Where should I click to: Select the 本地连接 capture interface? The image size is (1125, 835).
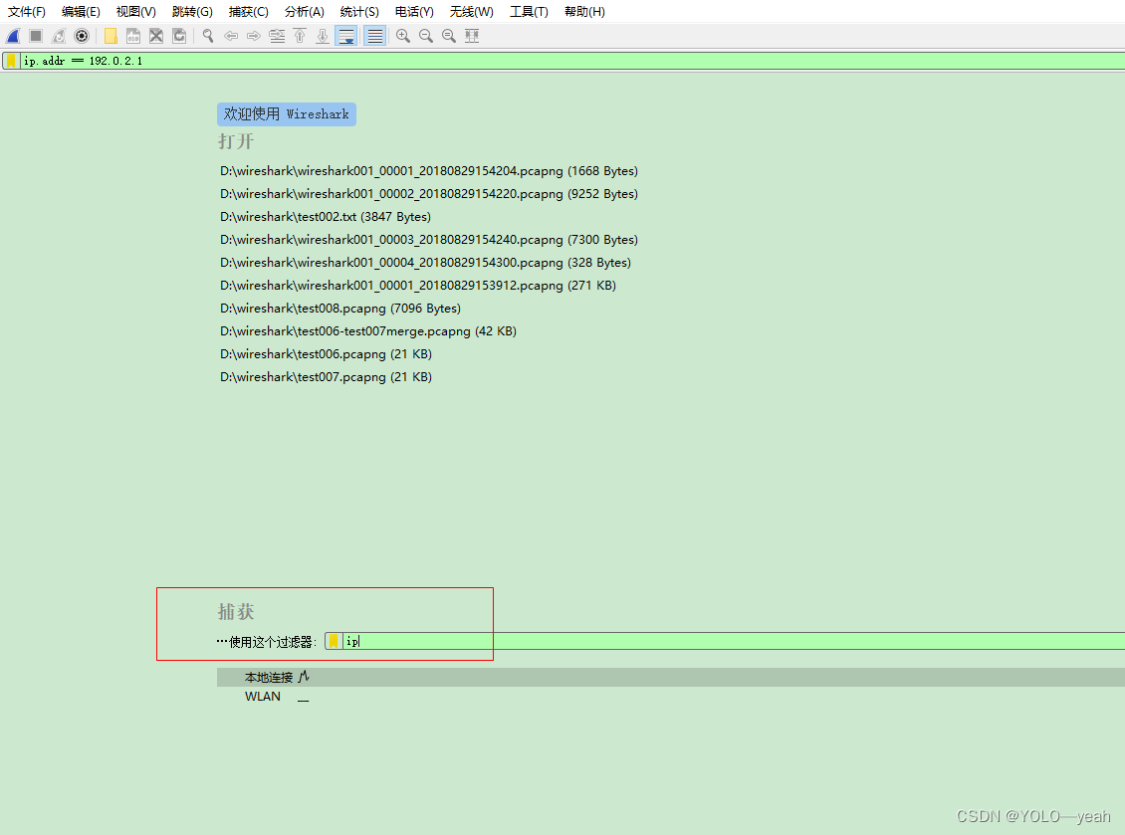click(x=671, y=677)
